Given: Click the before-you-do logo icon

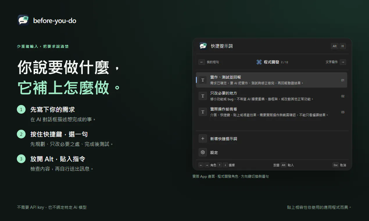Looking at the screenshot, I should click(x=23, y=20).
